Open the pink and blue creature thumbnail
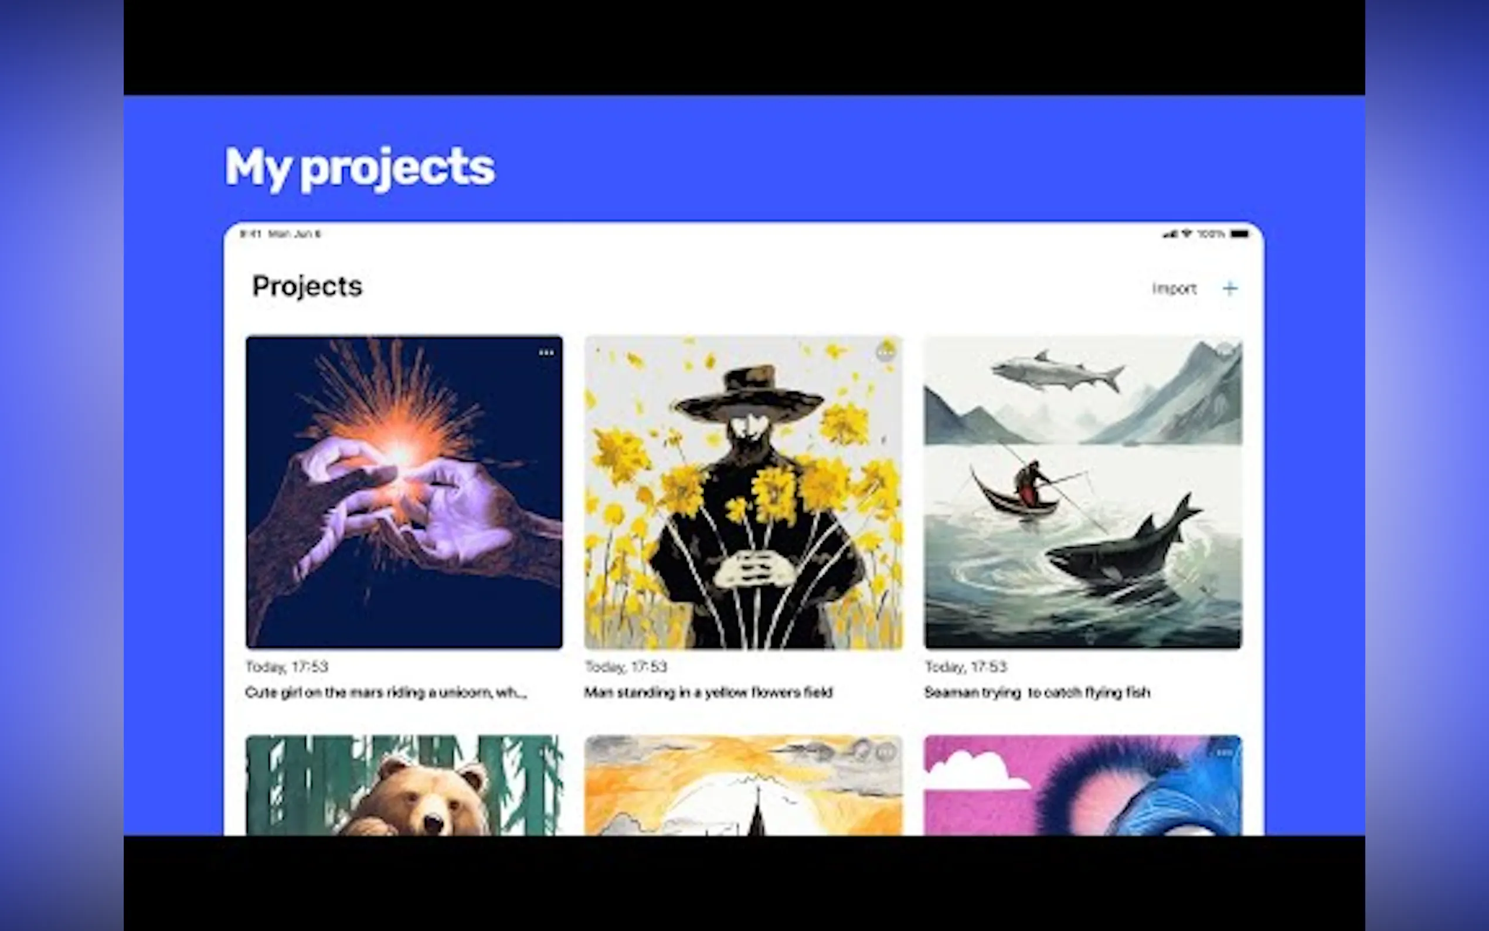1489x931 pixels. (1083, 785)
